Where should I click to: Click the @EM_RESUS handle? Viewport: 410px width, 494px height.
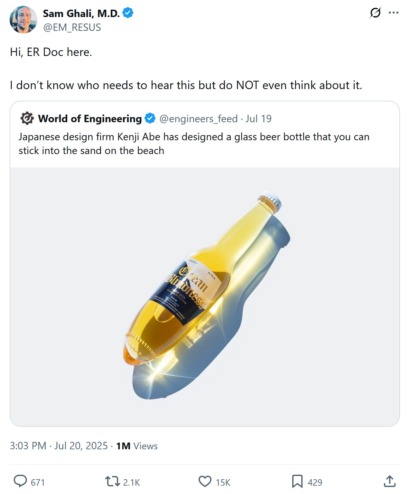pos(72,28)
